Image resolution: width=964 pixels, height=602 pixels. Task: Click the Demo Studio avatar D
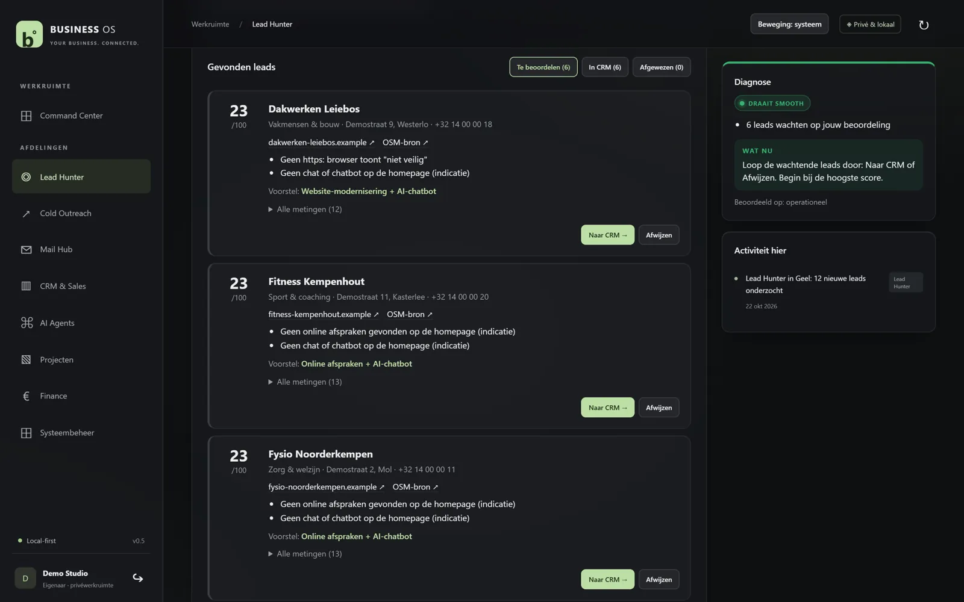pos(25,578)
